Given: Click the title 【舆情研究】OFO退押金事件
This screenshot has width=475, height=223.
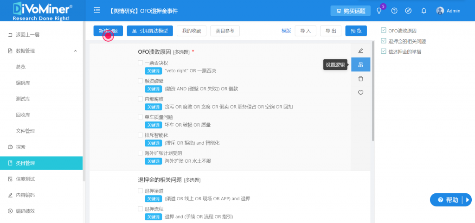Looking at the screenshot, I should [144, 11].
